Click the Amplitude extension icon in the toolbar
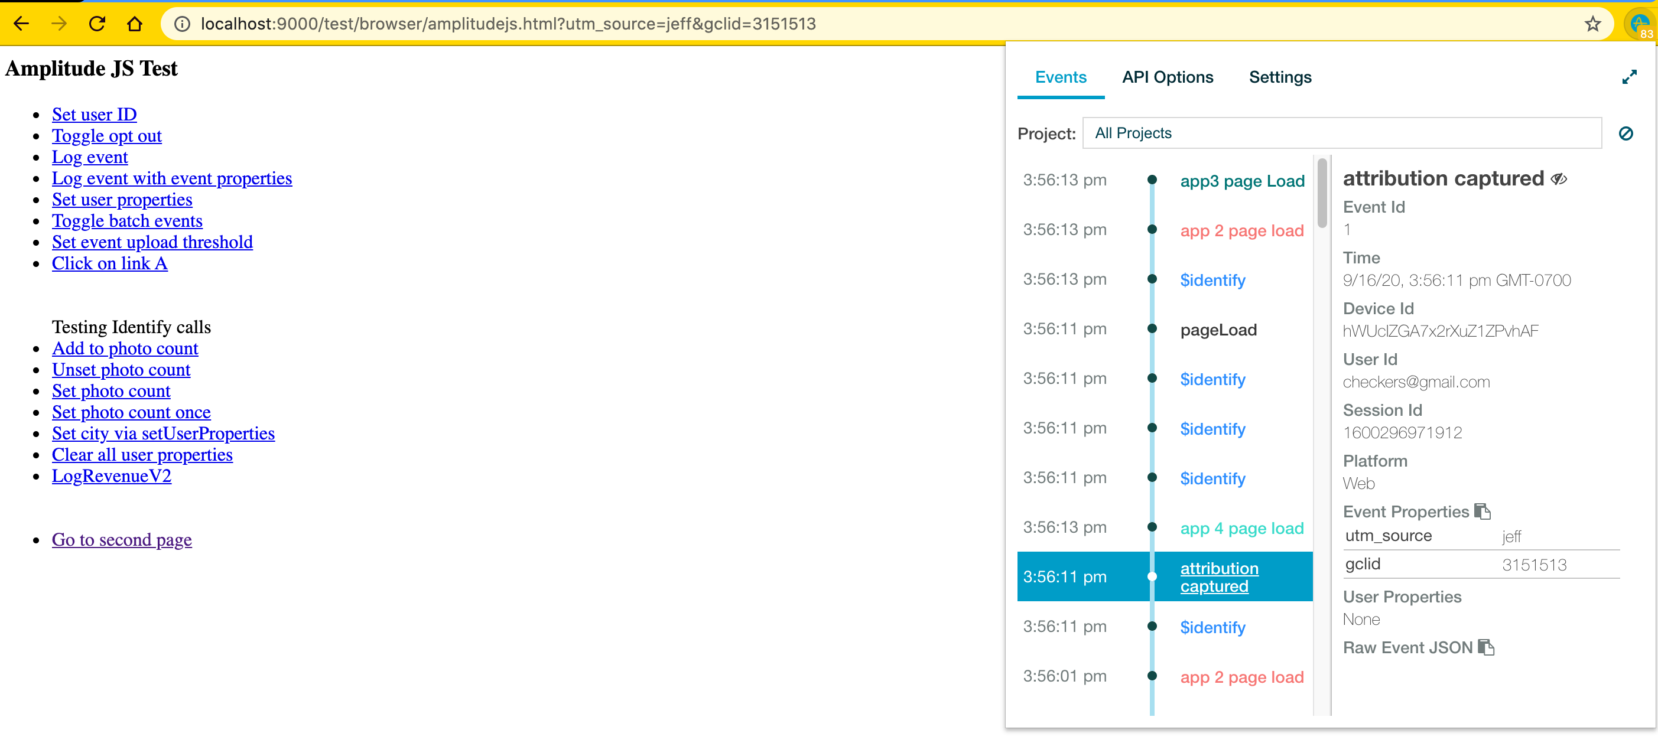This screenshot has height=743, width=1658. (1639, 24)
